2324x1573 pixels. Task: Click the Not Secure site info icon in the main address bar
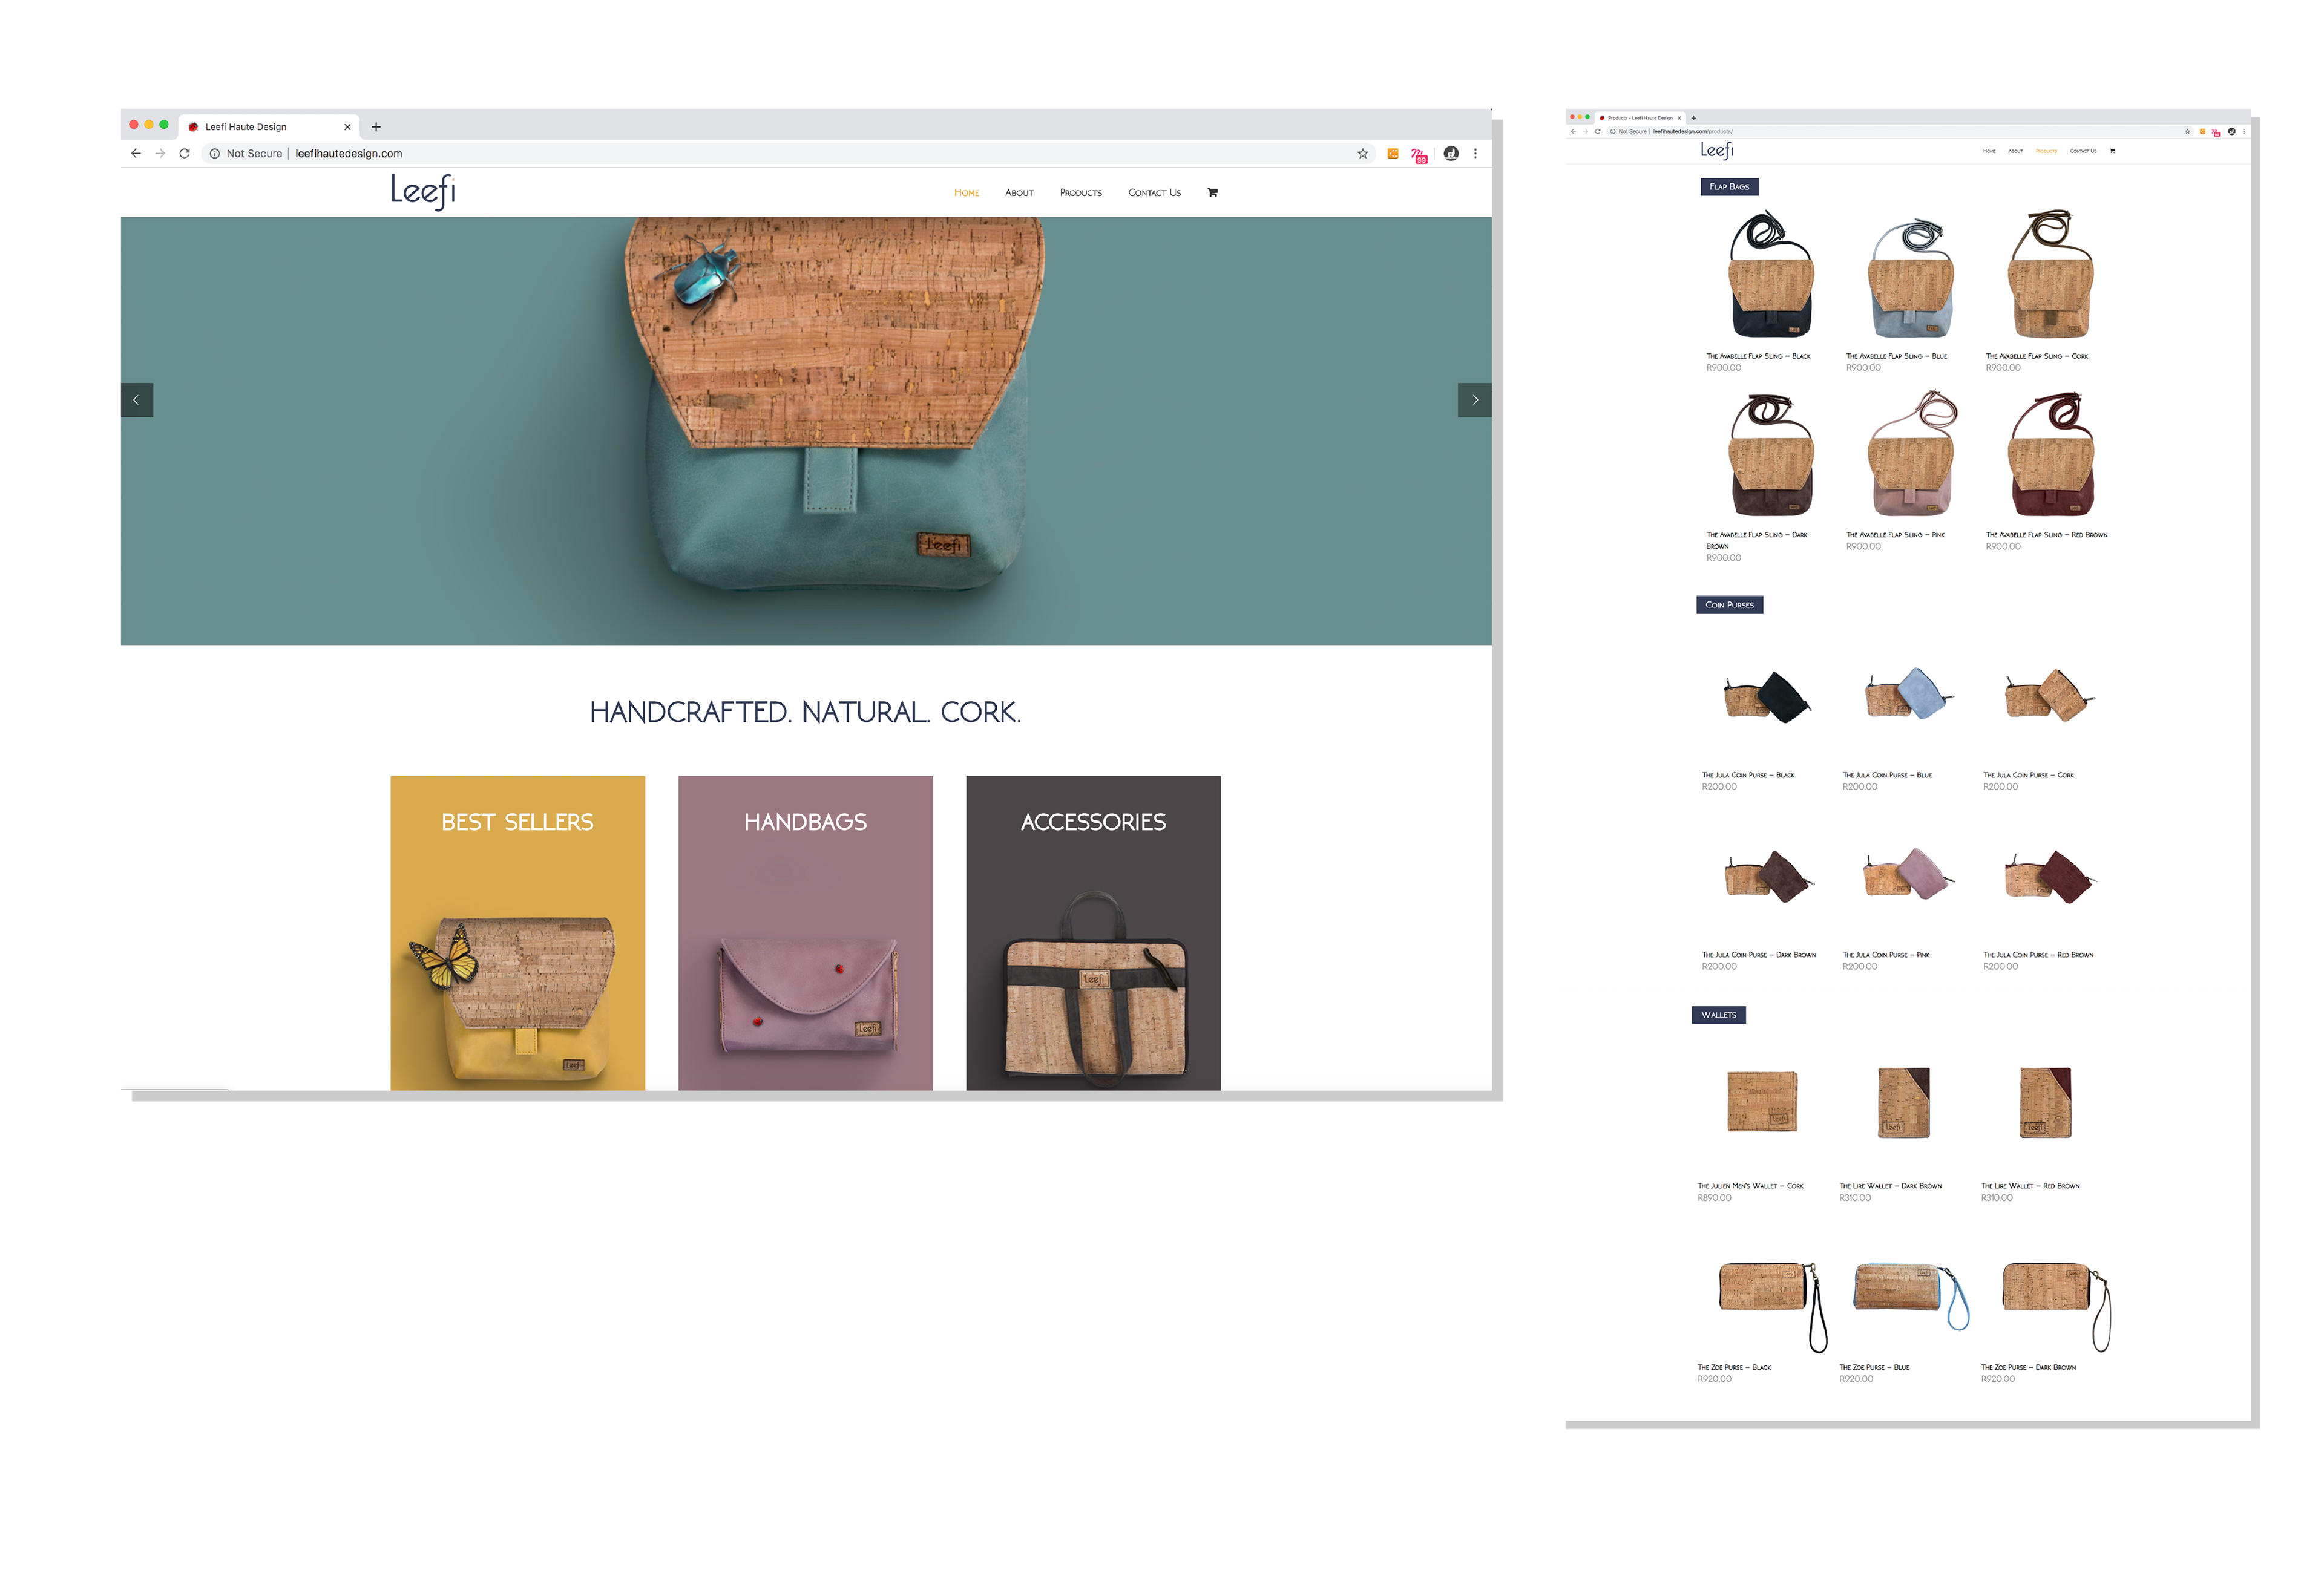click(214, 154)
